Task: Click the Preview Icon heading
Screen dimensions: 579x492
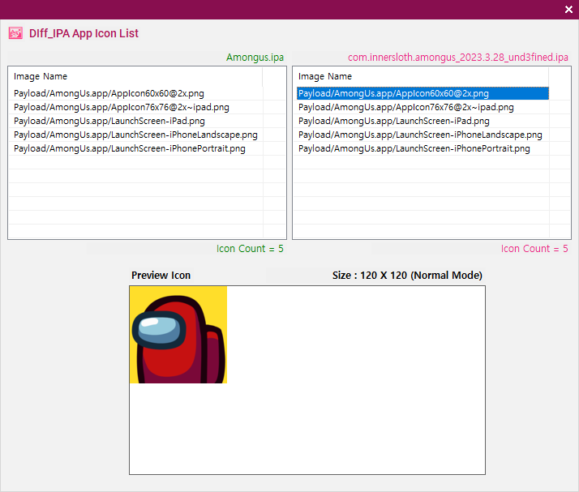Action: click(161, 276)
